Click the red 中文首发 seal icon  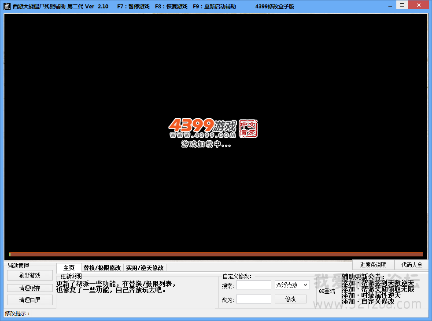tap(248, 128)
